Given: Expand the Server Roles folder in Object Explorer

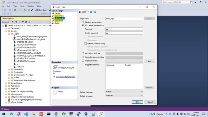Looking at the screenshot, I should 9,70.
